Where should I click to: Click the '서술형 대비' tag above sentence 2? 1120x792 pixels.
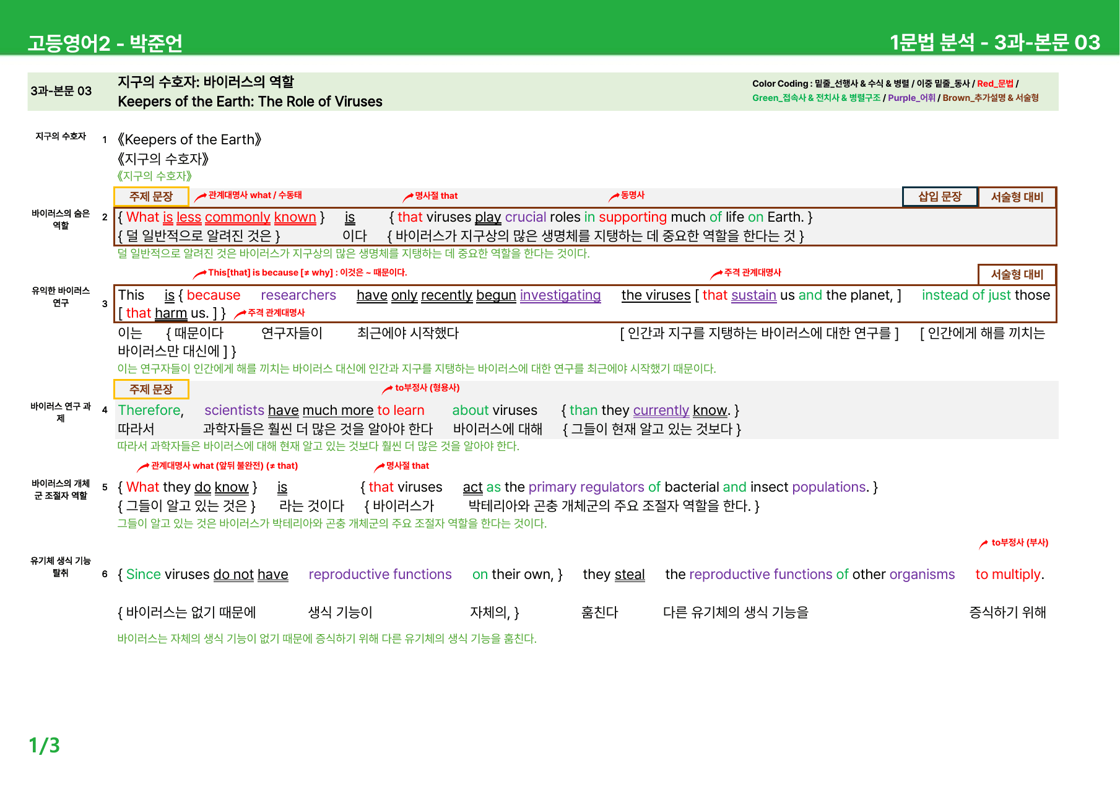(1017, 197)
